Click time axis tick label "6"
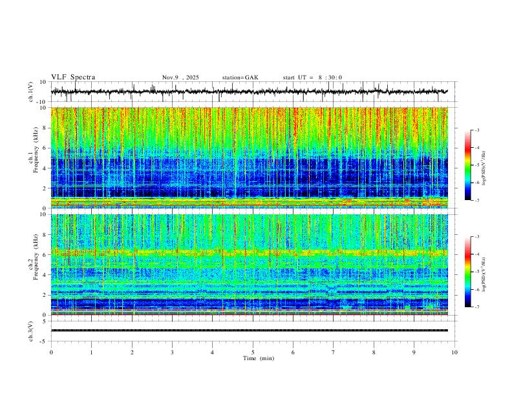The width and height of the screenshot is (512, 395). (x=293, y=352)
